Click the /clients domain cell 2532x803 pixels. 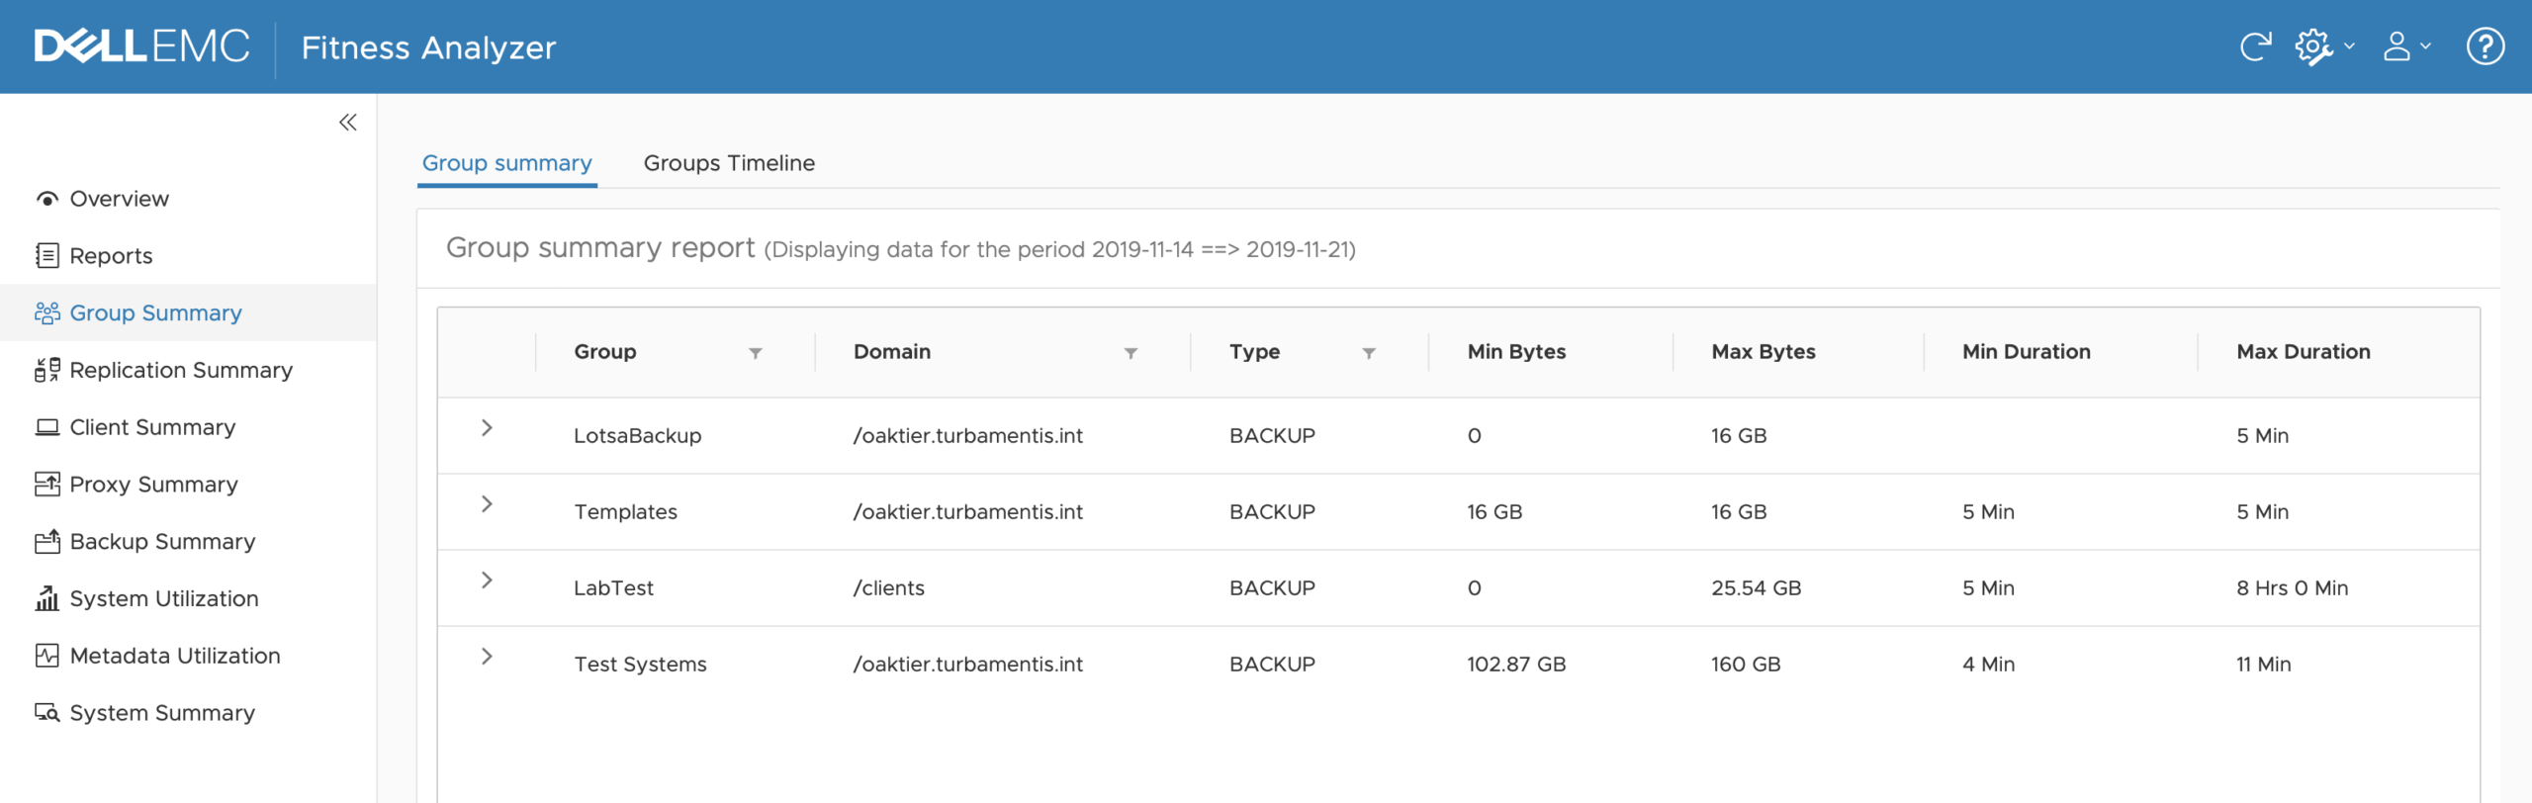coord(888,588)
